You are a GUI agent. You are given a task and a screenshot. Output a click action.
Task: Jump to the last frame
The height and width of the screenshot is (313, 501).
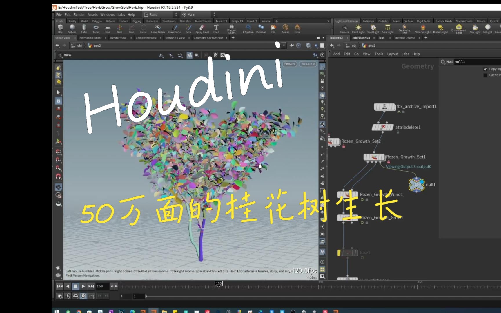91,286
